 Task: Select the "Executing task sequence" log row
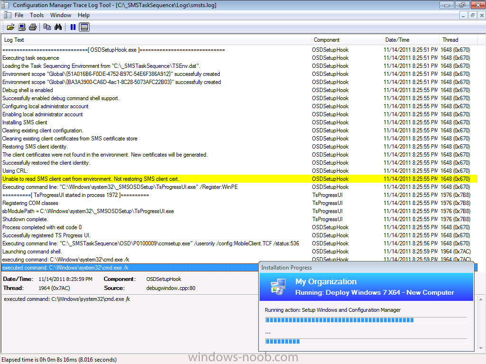tap(240, 58)
